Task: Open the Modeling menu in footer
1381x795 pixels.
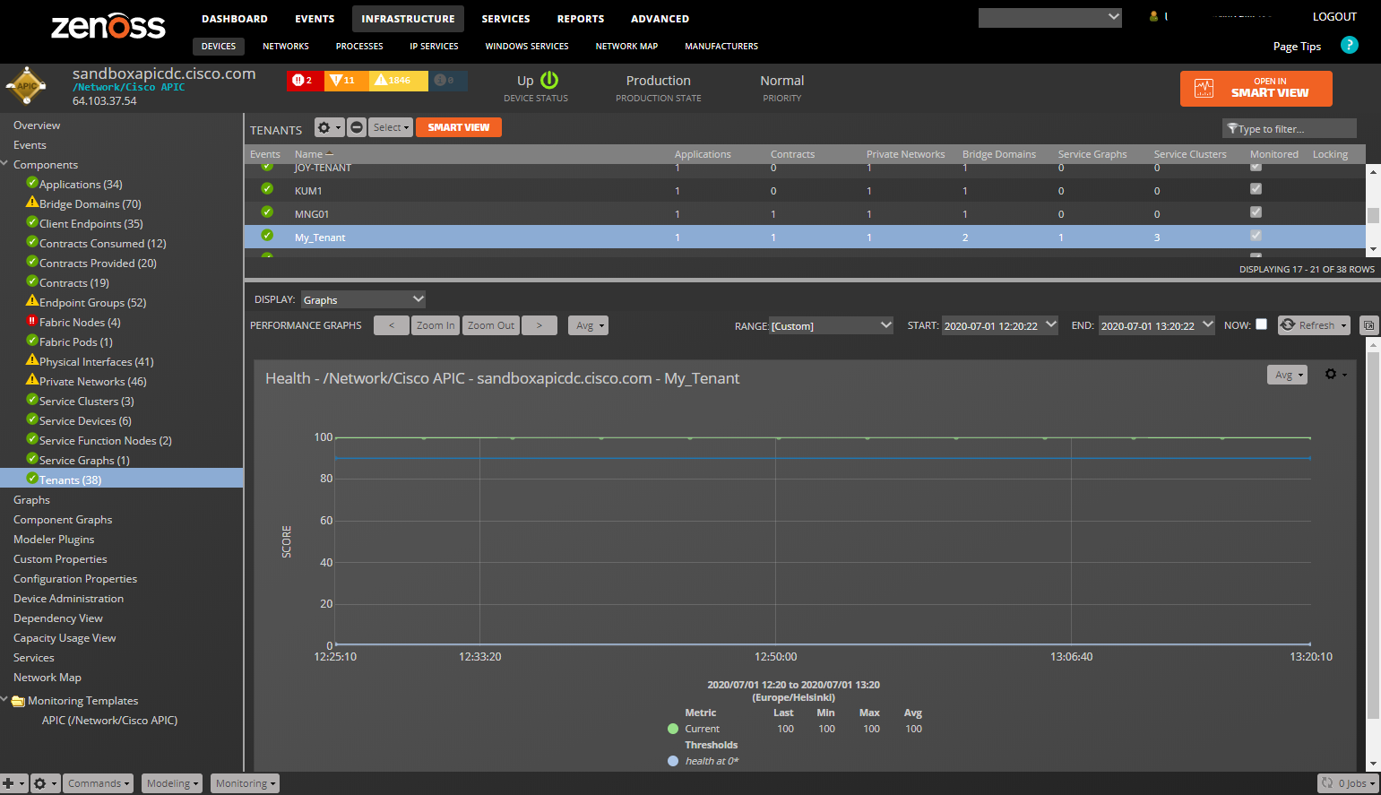Action: tap(172, 783)
